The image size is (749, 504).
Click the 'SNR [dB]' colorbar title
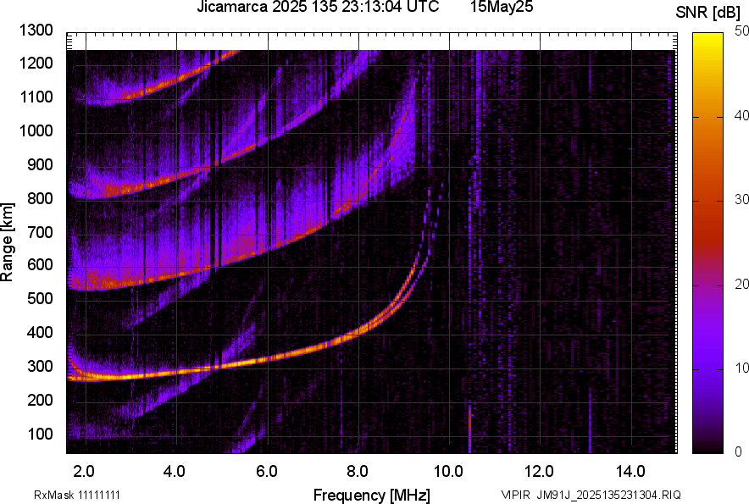707,13
